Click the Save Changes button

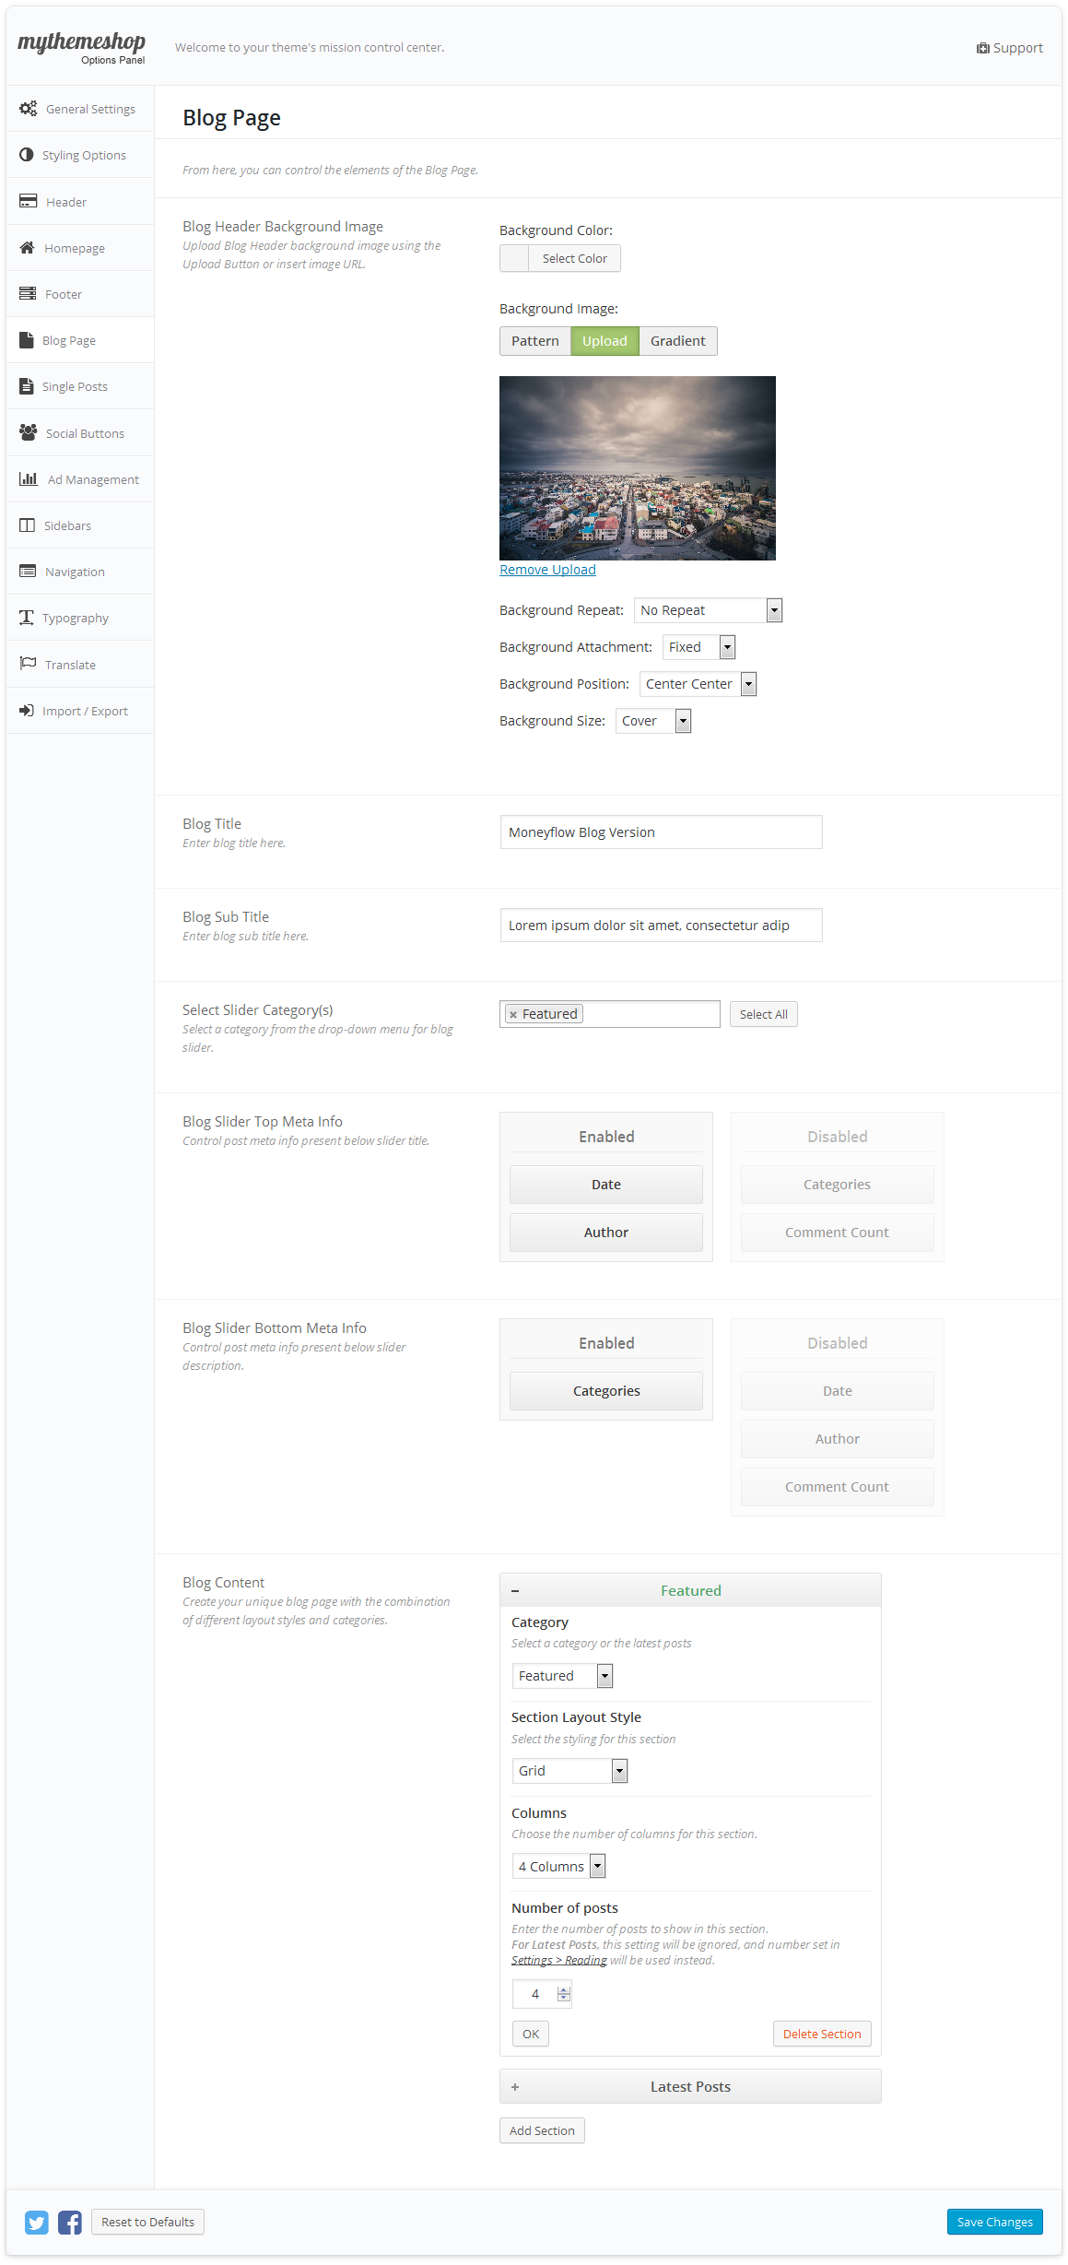[x=994, y=2223]
